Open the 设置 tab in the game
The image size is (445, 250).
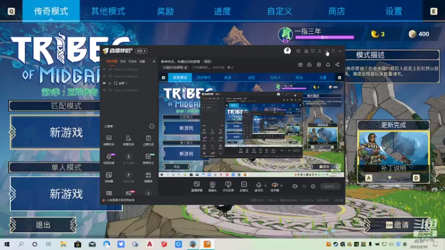point(394,11)
